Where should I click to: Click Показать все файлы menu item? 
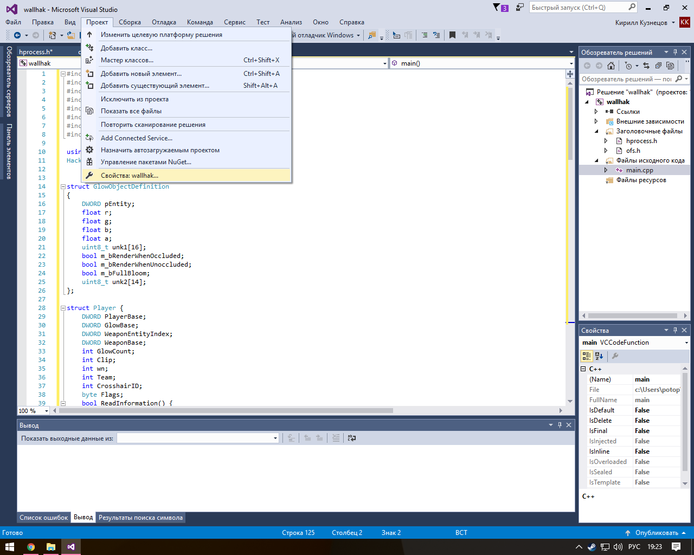186,111
